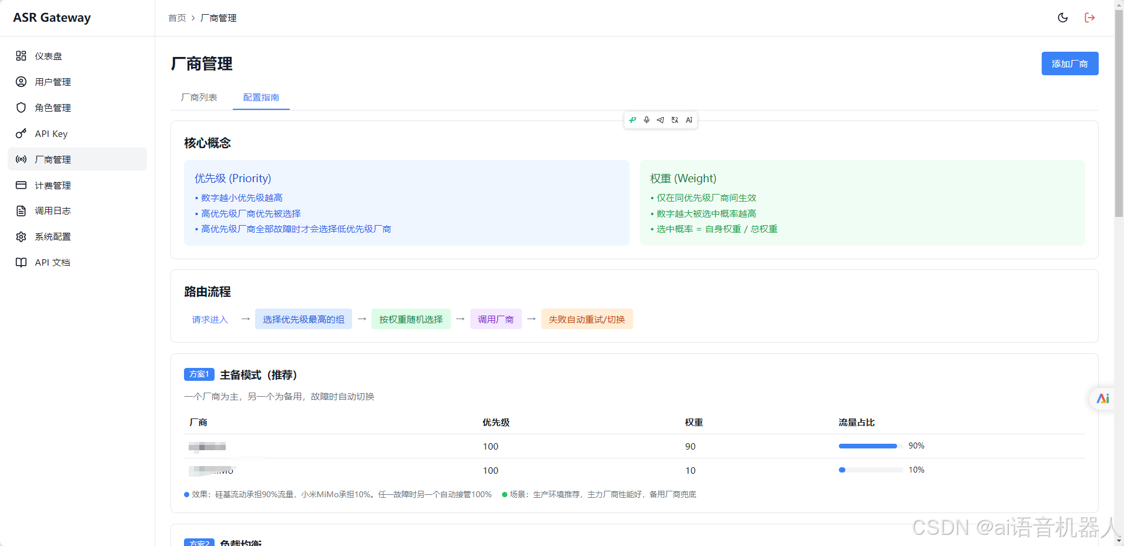This screenshot has width=1124, height=546.
Task: Click the 流量占比 column header
Action: click(x=857, y=423)
